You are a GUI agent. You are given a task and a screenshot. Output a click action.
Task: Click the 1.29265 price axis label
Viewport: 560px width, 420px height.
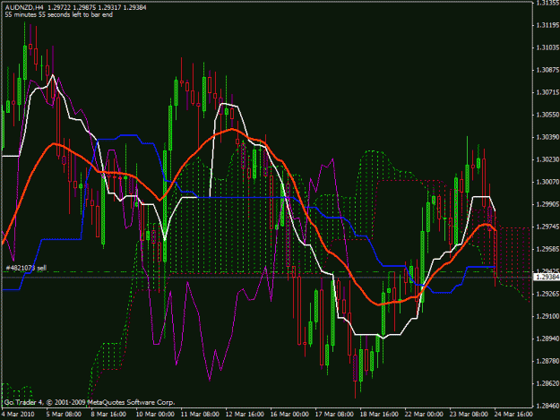point(547,294)
